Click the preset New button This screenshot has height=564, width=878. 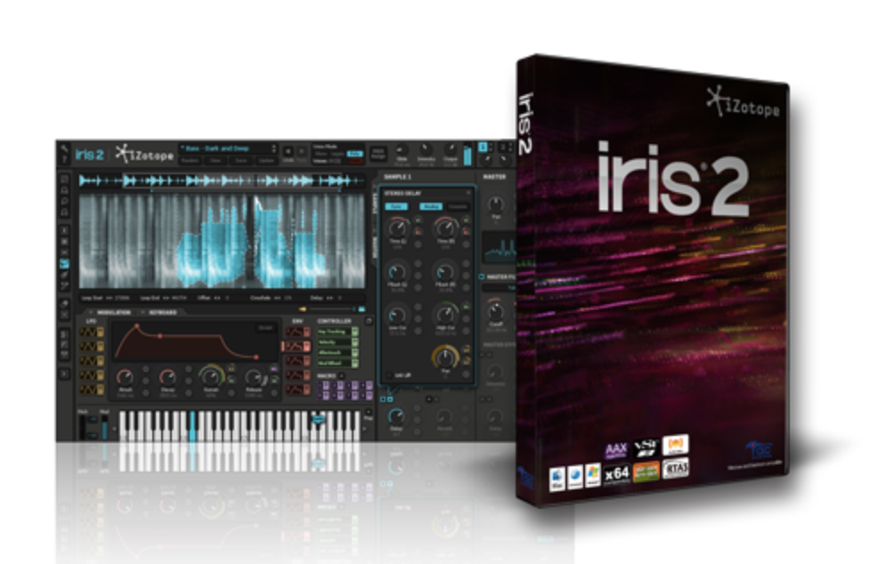(x=215, y=160)
